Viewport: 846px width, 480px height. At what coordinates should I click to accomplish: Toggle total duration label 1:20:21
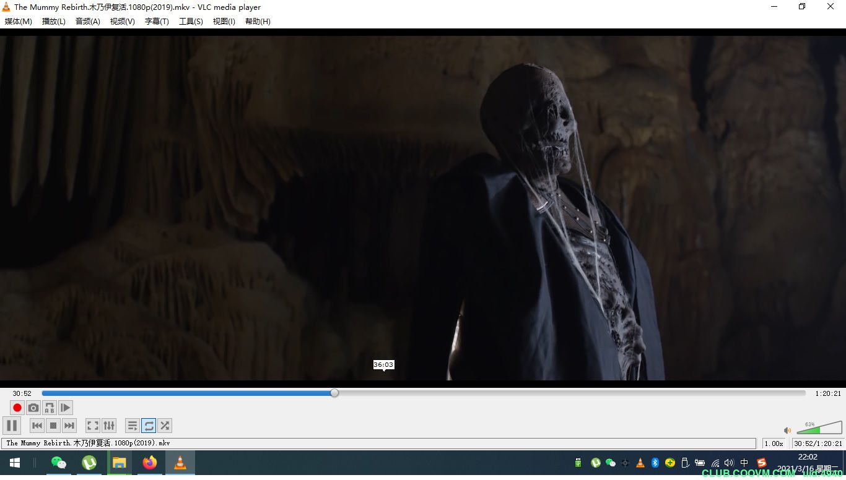pos(828,393)
